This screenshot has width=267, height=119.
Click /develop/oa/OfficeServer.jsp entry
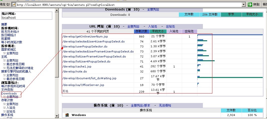[83, 85]
